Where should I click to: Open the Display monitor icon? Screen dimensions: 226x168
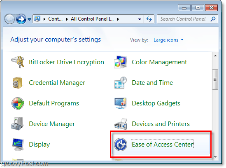pyautogui.click(x=18, y=145)
